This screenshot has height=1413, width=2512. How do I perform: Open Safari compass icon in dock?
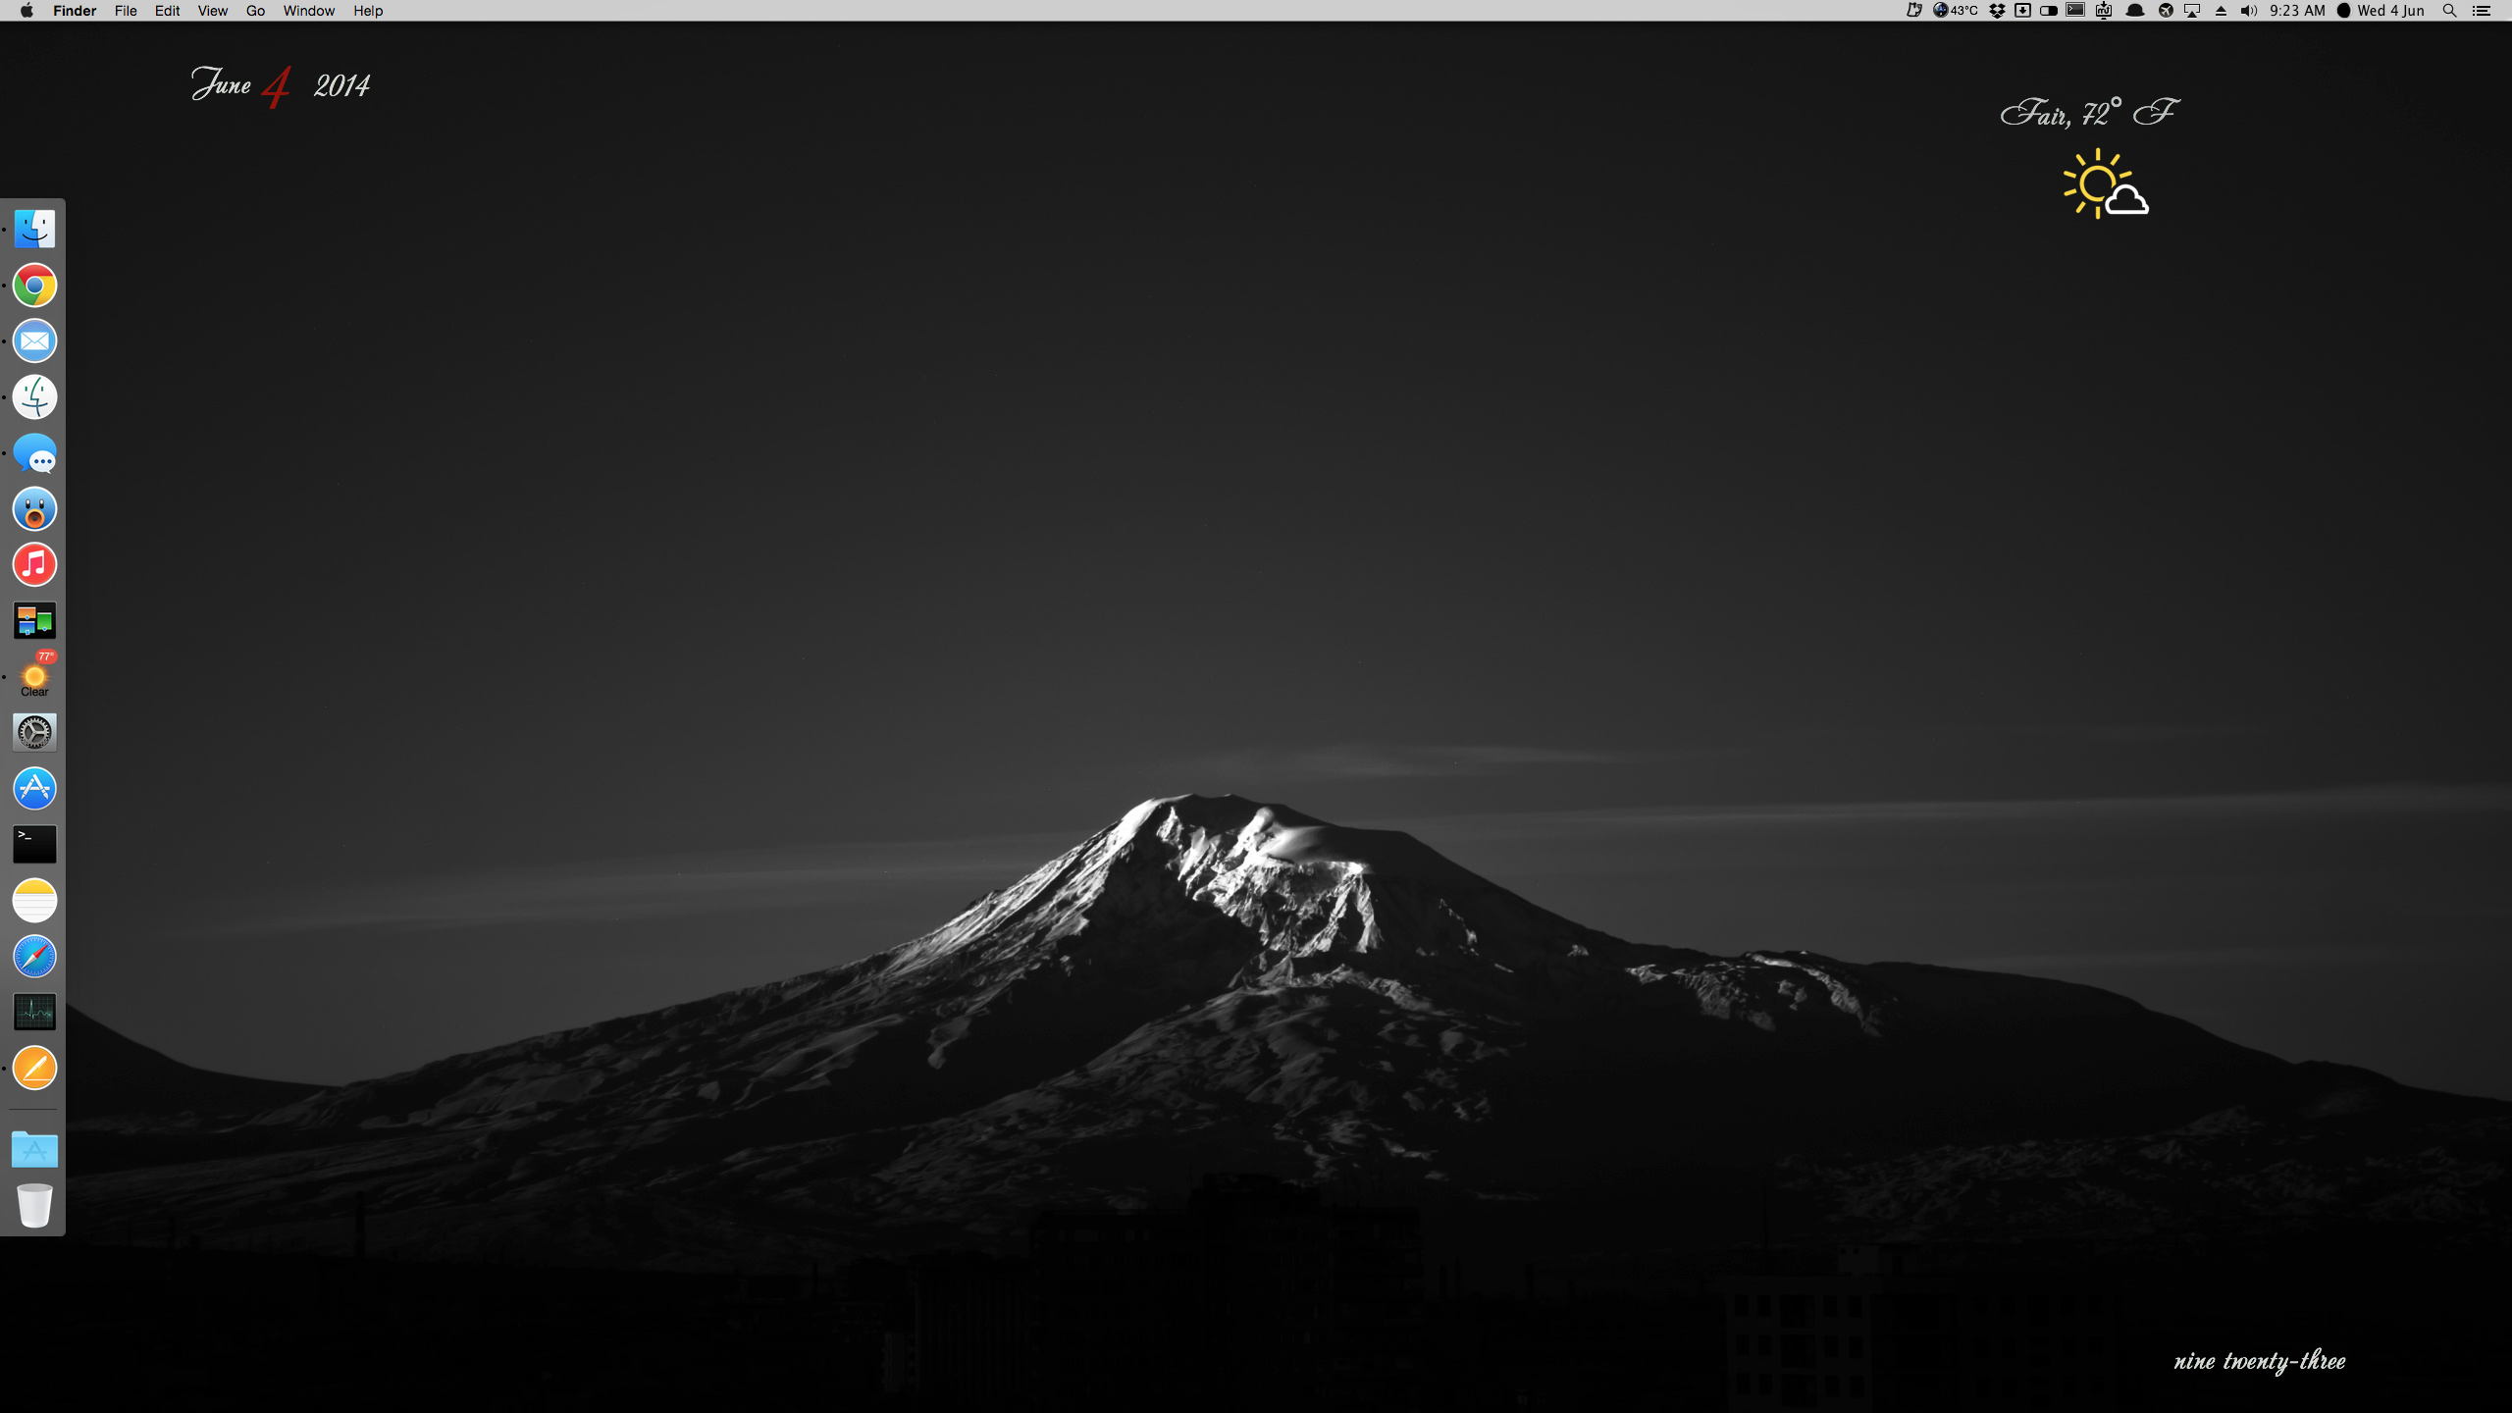pos(34,956)
